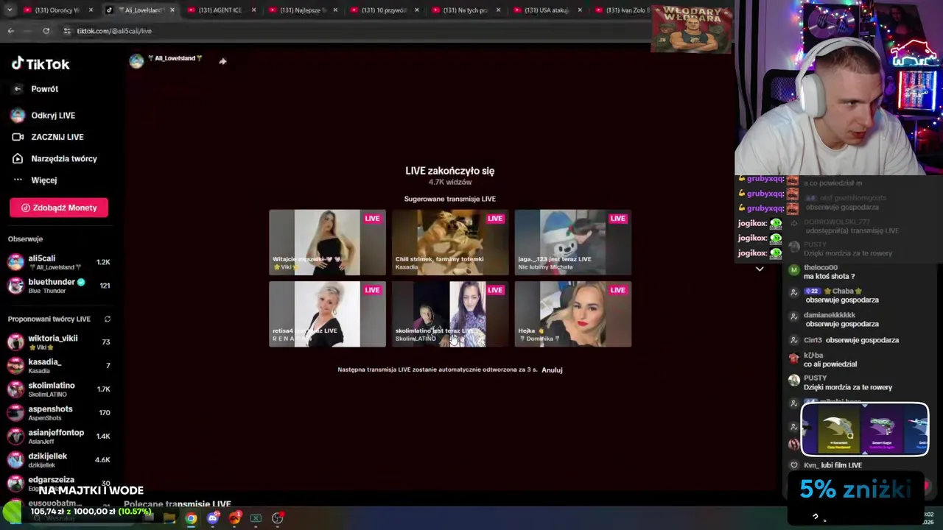This screenshot has width=943, height=530.
Task: Open the SkolimLATINO LIVE thumbnail
Action: pyautogui.click(x=450, y=314)
